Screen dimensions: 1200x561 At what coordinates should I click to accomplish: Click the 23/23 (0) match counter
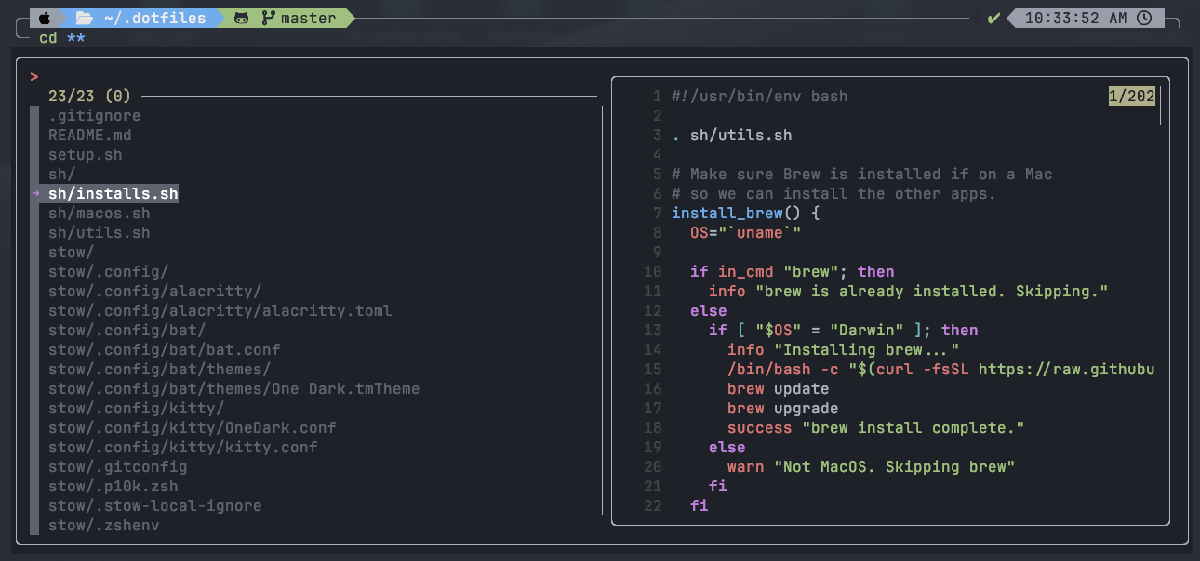point(90,96)
